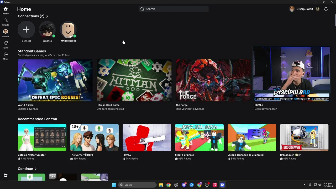Expand the Continue section

[27, 169]
